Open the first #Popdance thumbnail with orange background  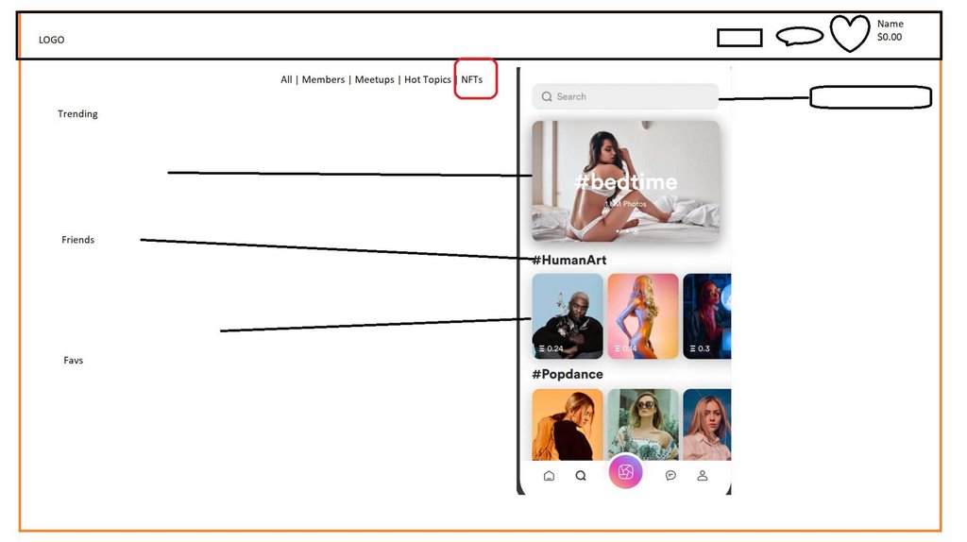click(x=568, y=425)
